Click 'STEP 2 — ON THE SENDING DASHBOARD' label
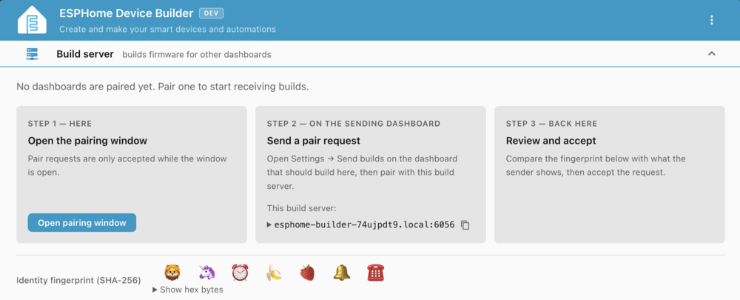 (354, 124)
